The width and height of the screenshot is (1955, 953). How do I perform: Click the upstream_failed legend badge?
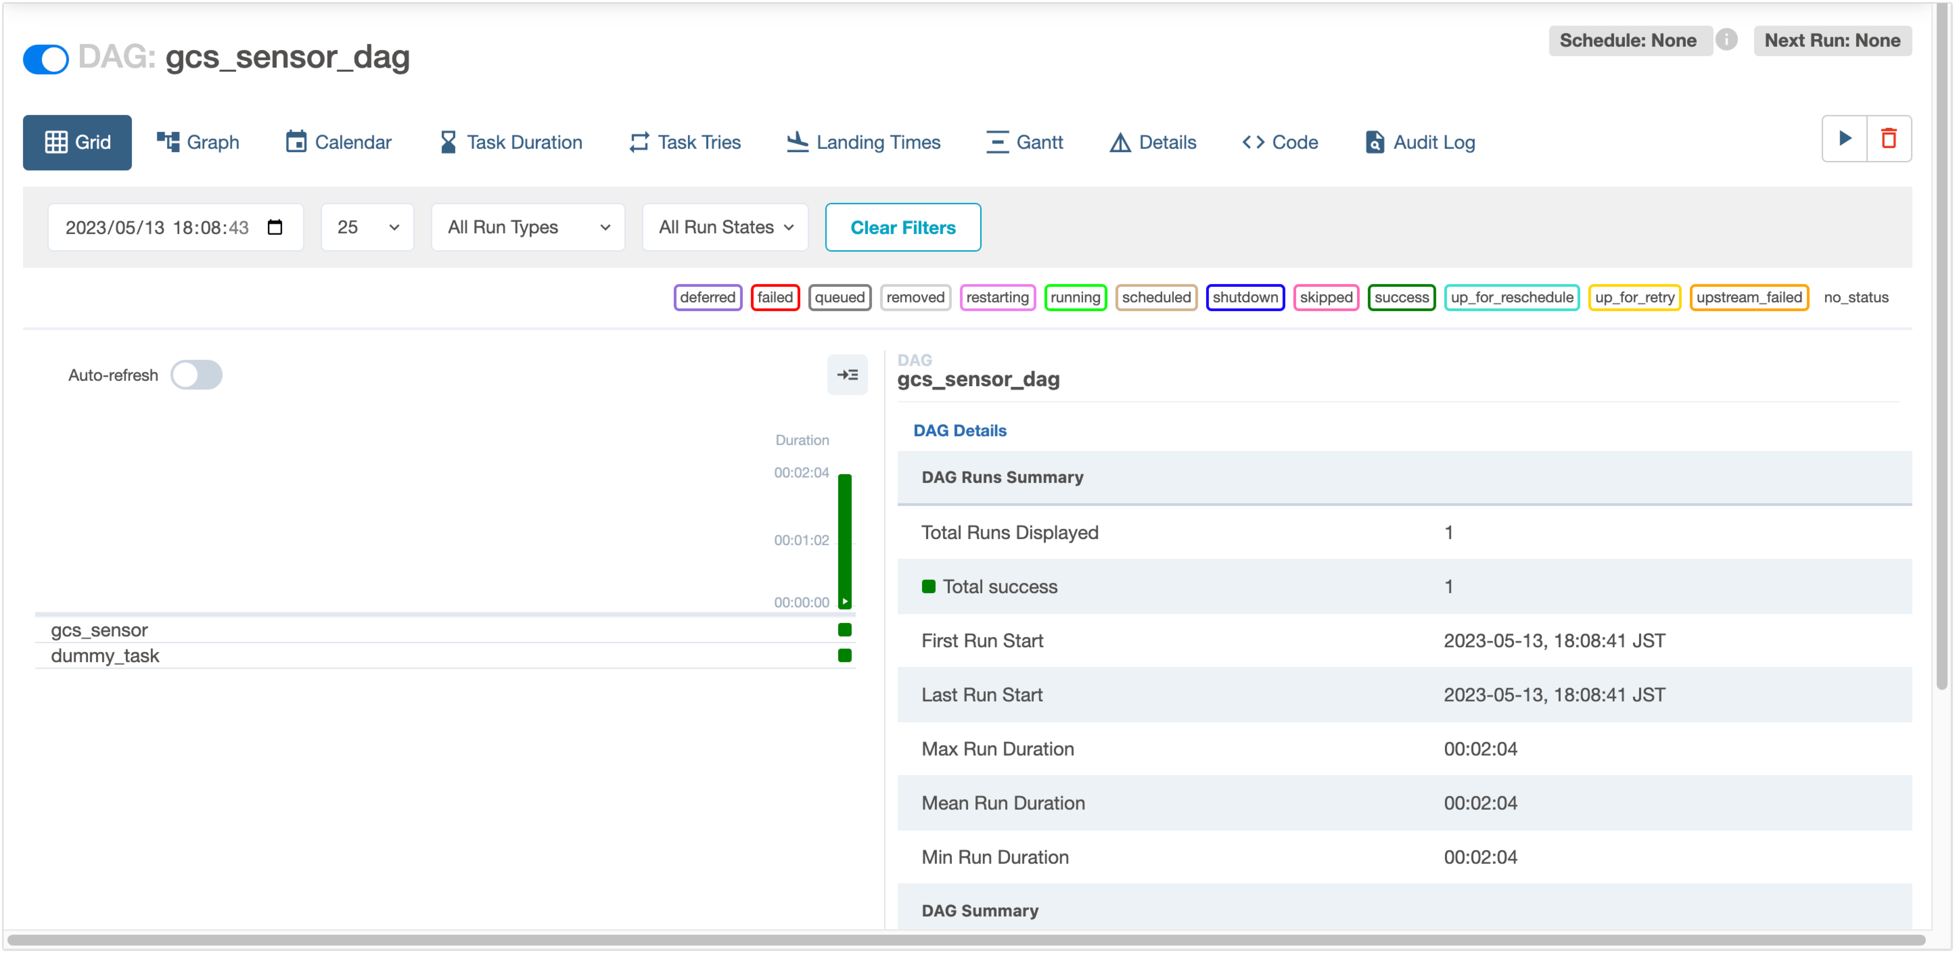pos(1749,298)
